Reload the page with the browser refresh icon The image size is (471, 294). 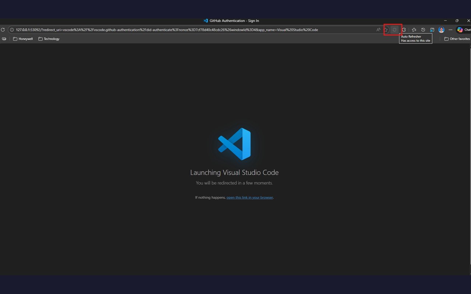coord(3,30)
